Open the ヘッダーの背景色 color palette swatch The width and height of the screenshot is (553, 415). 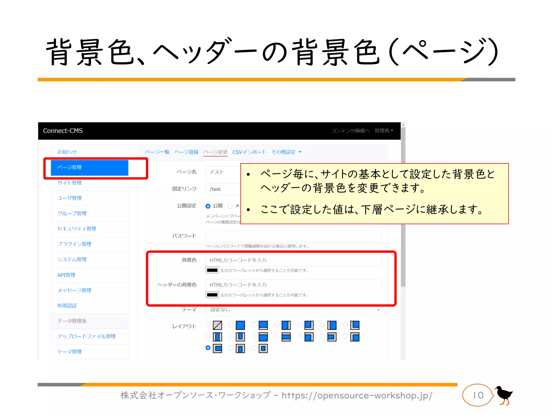(x=212, y=295)
